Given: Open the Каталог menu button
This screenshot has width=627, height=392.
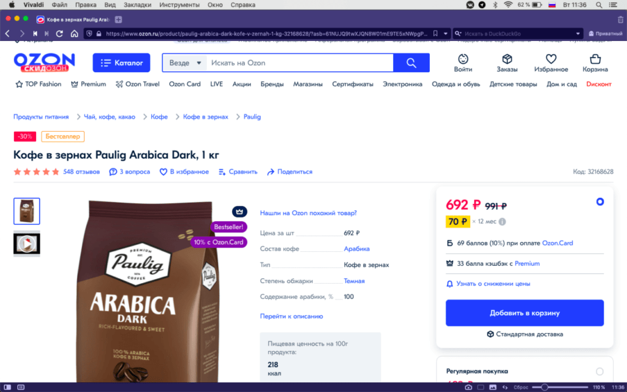Looking at the screenshot, I should point(122,63).
